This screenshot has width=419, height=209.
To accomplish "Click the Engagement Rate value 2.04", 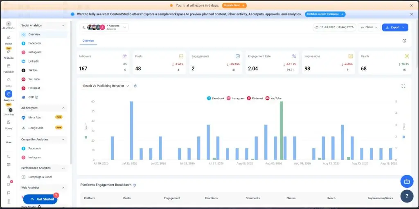I will tap(253, 69).
